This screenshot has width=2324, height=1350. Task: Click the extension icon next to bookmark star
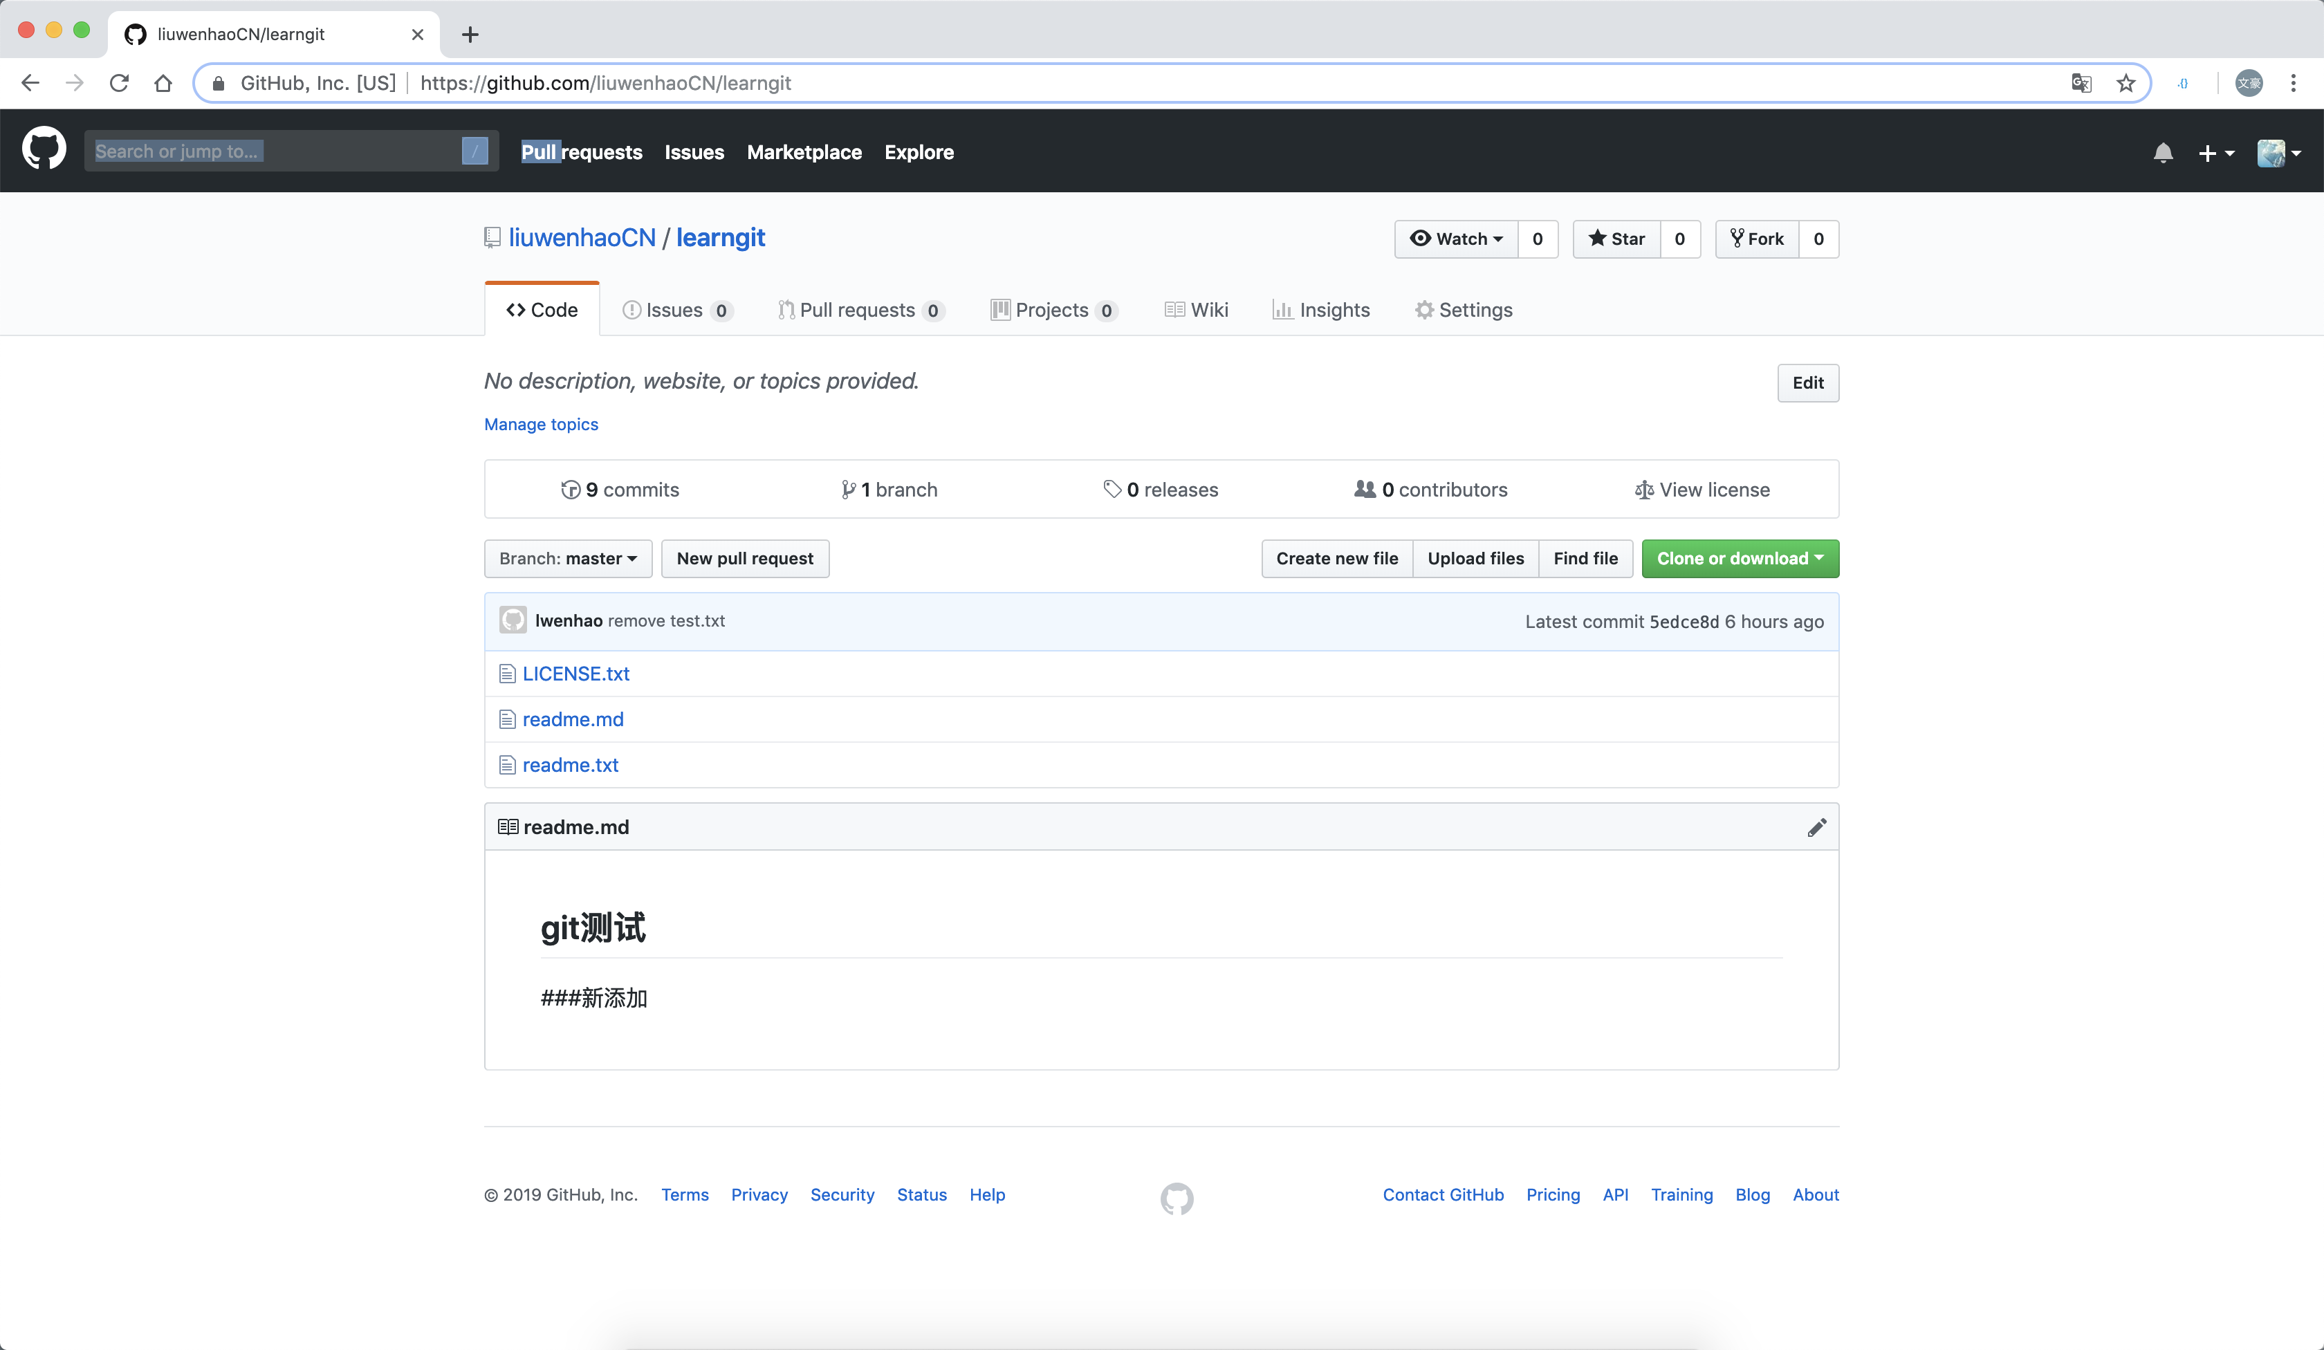(2183, 83)
